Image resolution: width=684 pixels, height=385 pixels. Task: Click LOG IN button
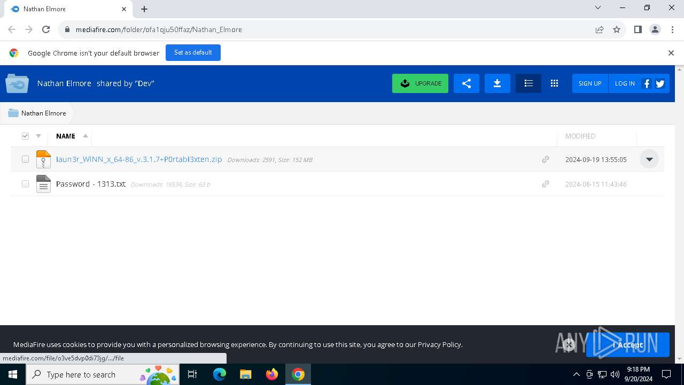pos(625,83)
